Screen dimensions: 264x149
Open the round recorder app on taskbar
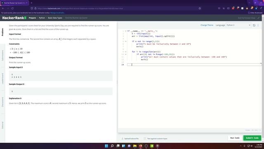tap(158, 146)
